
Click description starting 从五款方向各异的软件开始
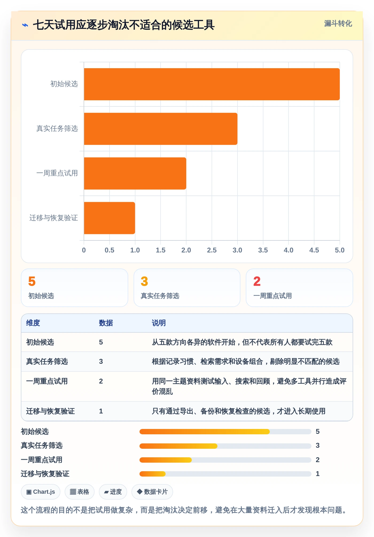[x=242, y=342]
